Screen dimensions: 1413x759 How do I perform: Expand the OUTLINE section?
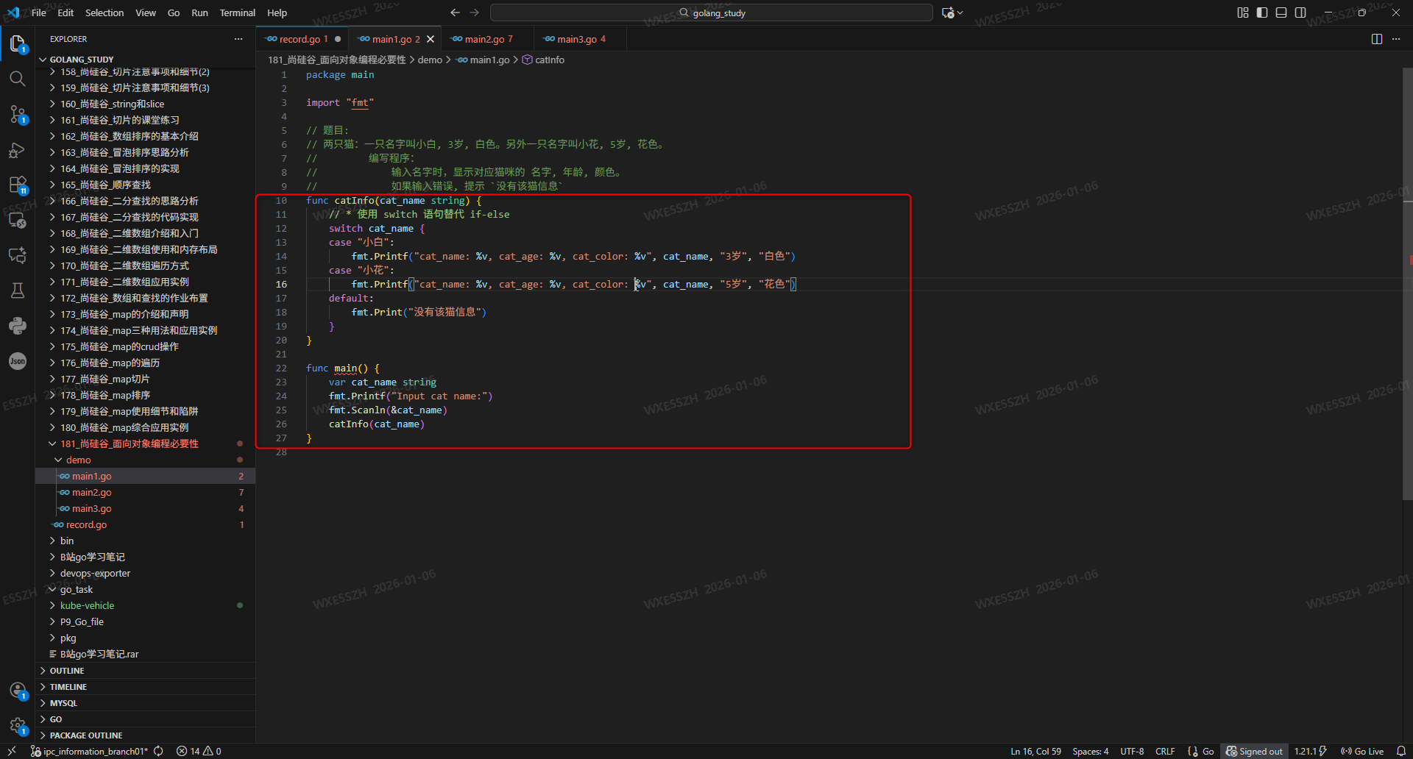pyautogui.click(x=145, y=671)
